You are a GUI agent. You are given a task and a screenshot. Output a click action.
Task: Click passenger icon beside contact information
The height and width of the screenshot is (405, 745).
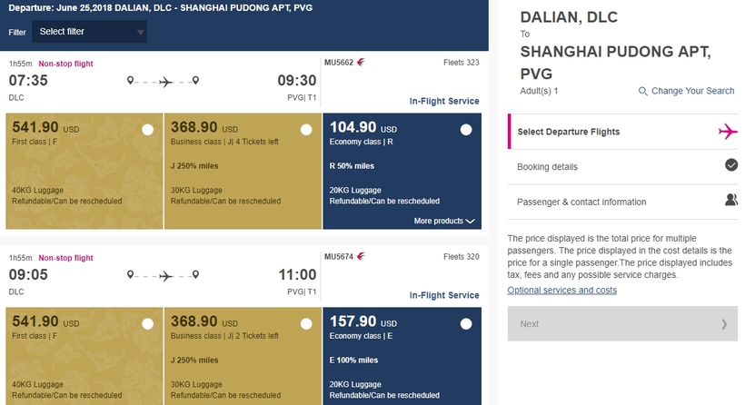pos(731,200)
